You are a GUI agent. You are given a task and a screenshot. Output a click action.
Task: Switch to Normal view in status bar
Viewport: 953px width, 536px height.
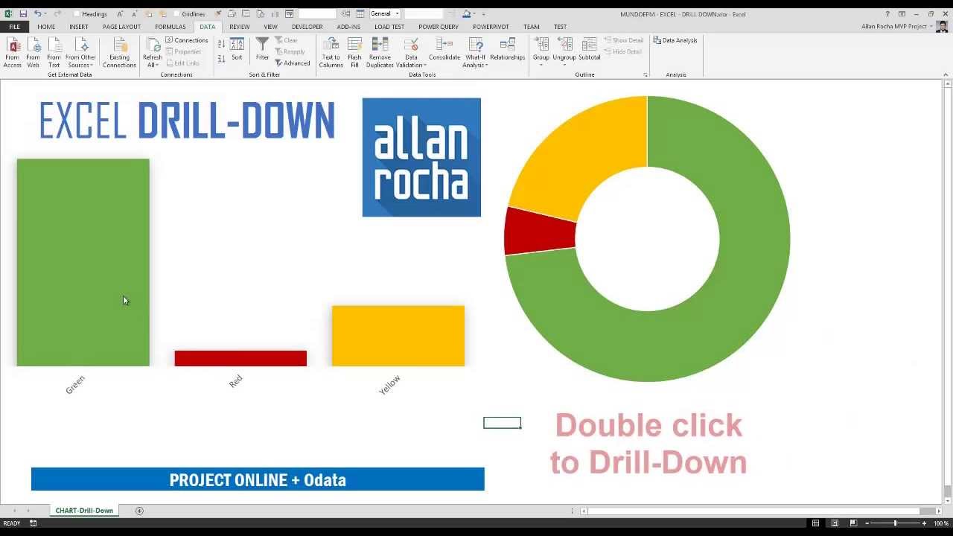[x=816, y=523]
